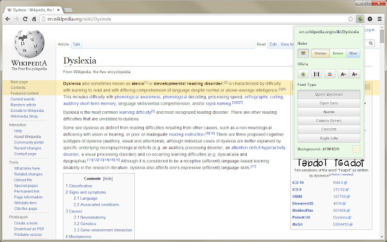Open a new browser tab

pos(68,10)
